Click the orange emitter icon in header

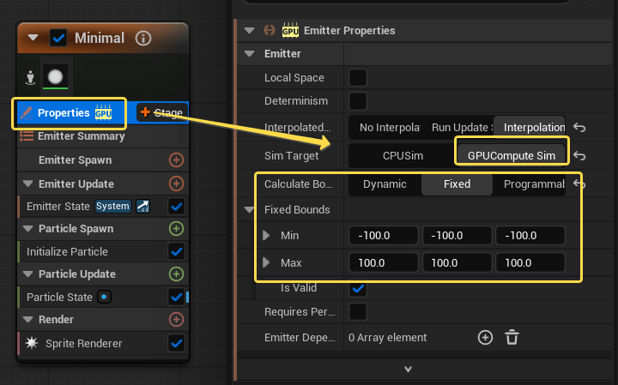(270, 30)
